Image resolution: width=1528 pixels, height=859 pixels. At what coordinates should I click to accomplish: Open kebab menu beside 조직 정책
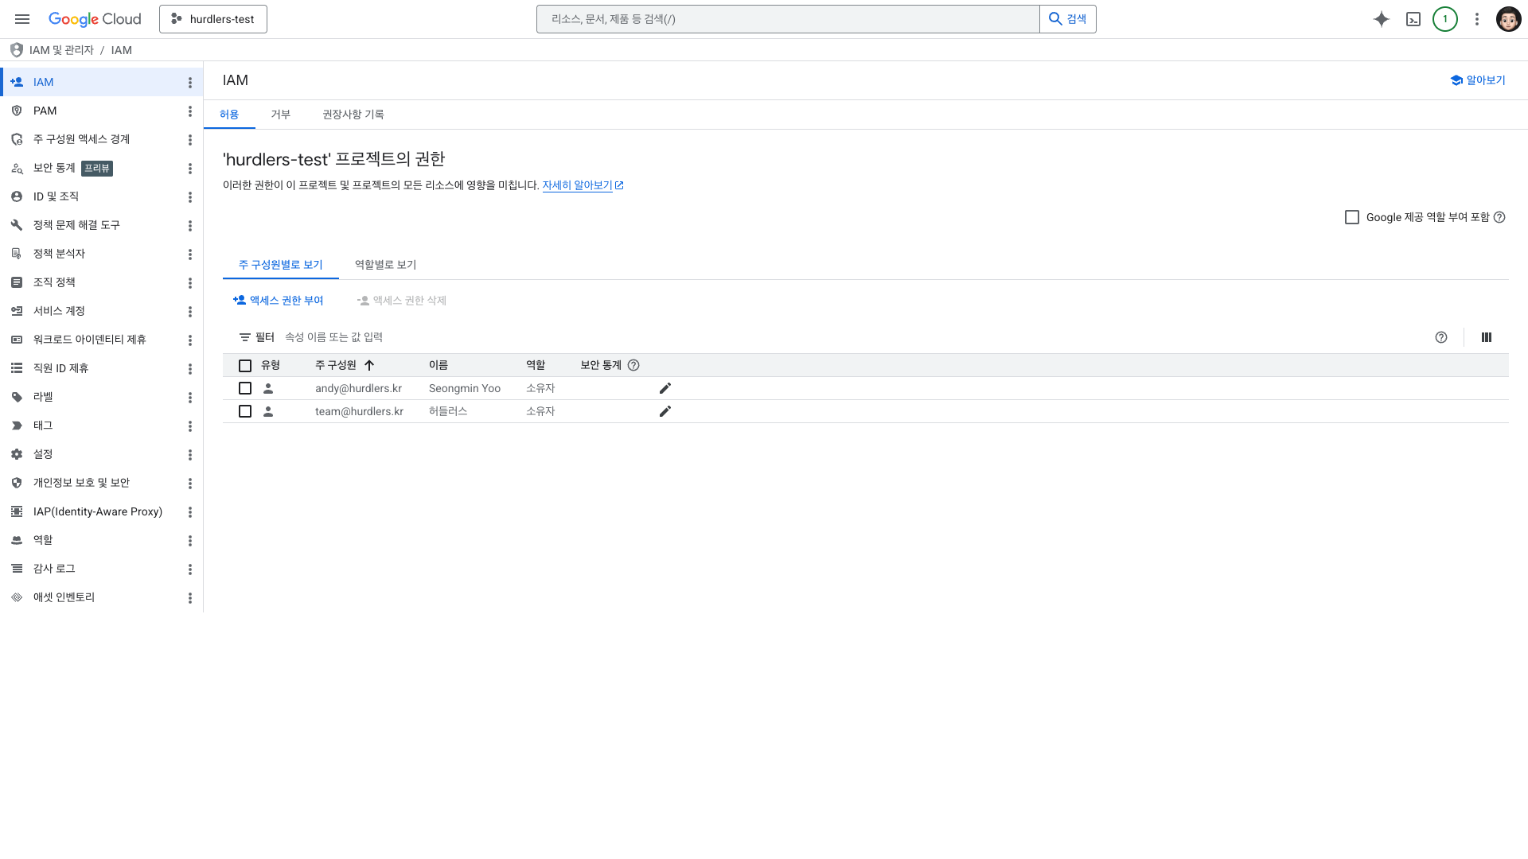pyautogui.click(x=190, y=283)
